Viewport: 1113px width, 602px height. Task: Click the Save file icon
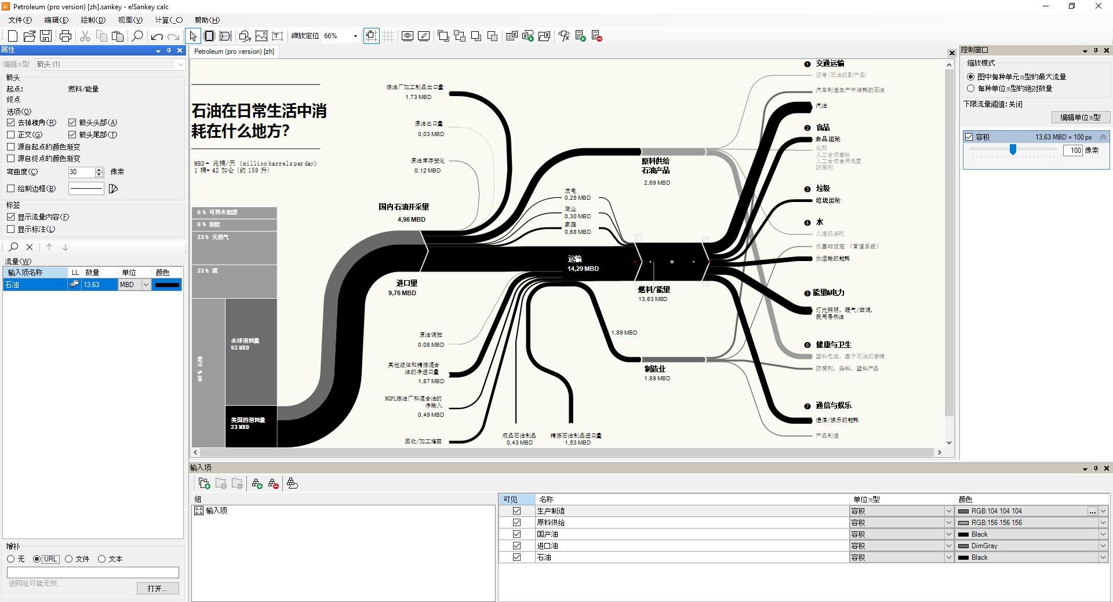pos(46,36)
